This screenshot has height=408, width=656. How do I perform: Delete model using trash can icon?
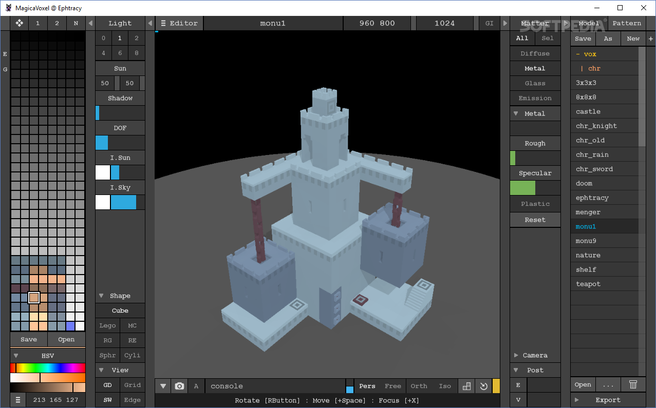[633, 384]
